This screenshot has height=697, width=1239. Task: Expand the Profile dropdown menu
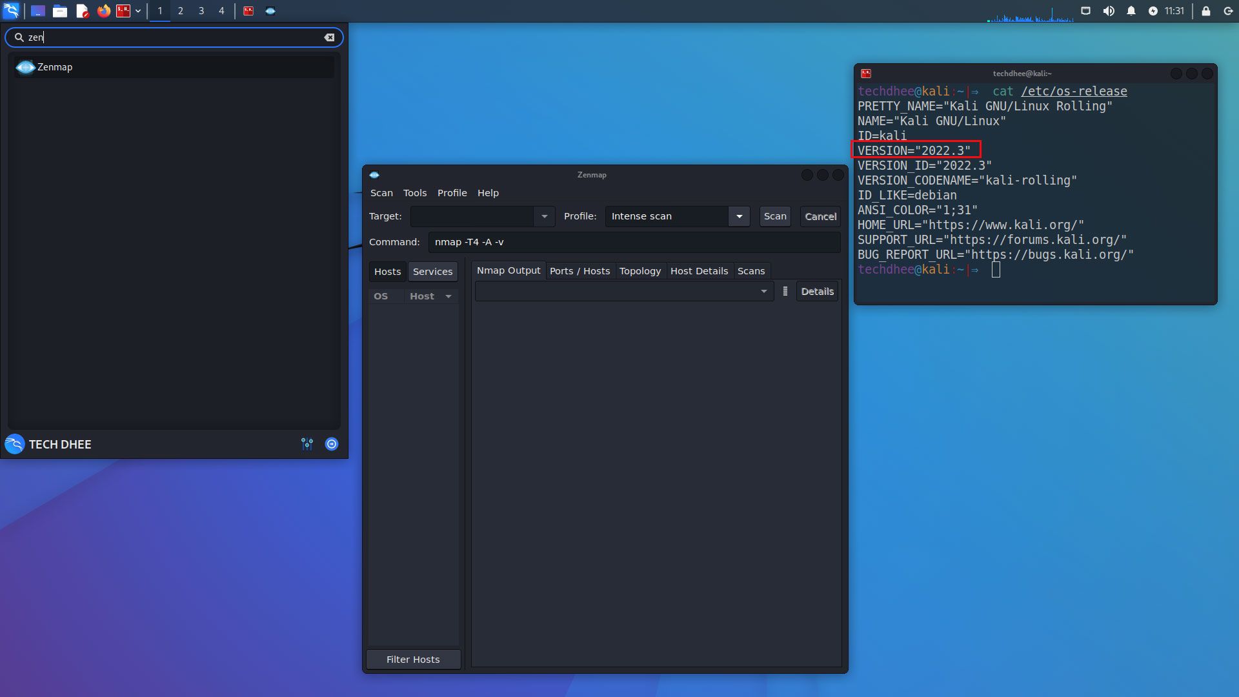click(740, 216)
